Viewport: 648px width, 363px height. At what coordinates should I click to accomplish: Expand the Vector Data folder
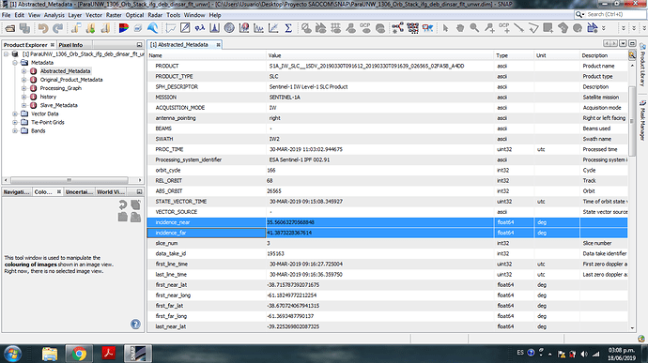(x=15, y=114)
